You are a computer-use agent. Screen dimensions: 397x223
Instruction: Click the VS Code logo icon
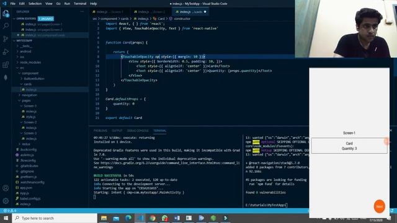[4, 4]
